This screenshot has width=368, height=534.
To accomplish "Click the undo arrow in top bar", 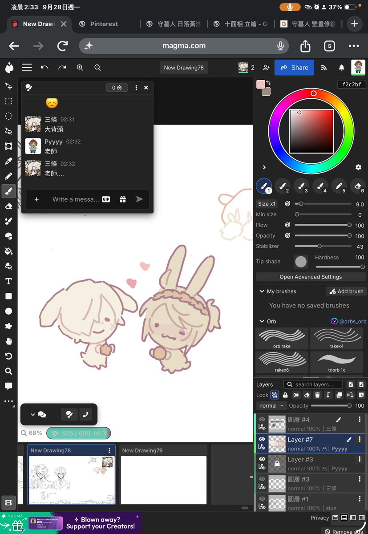I will (44, 68).
